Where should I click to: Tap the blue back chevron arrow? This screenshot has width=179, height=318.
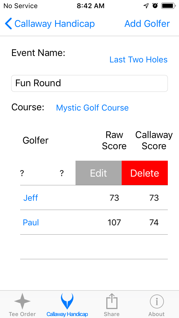click(8, 24)
